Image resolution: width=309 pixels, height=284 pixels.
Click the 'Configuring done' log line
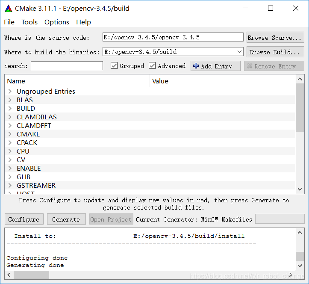click(37, 258)
